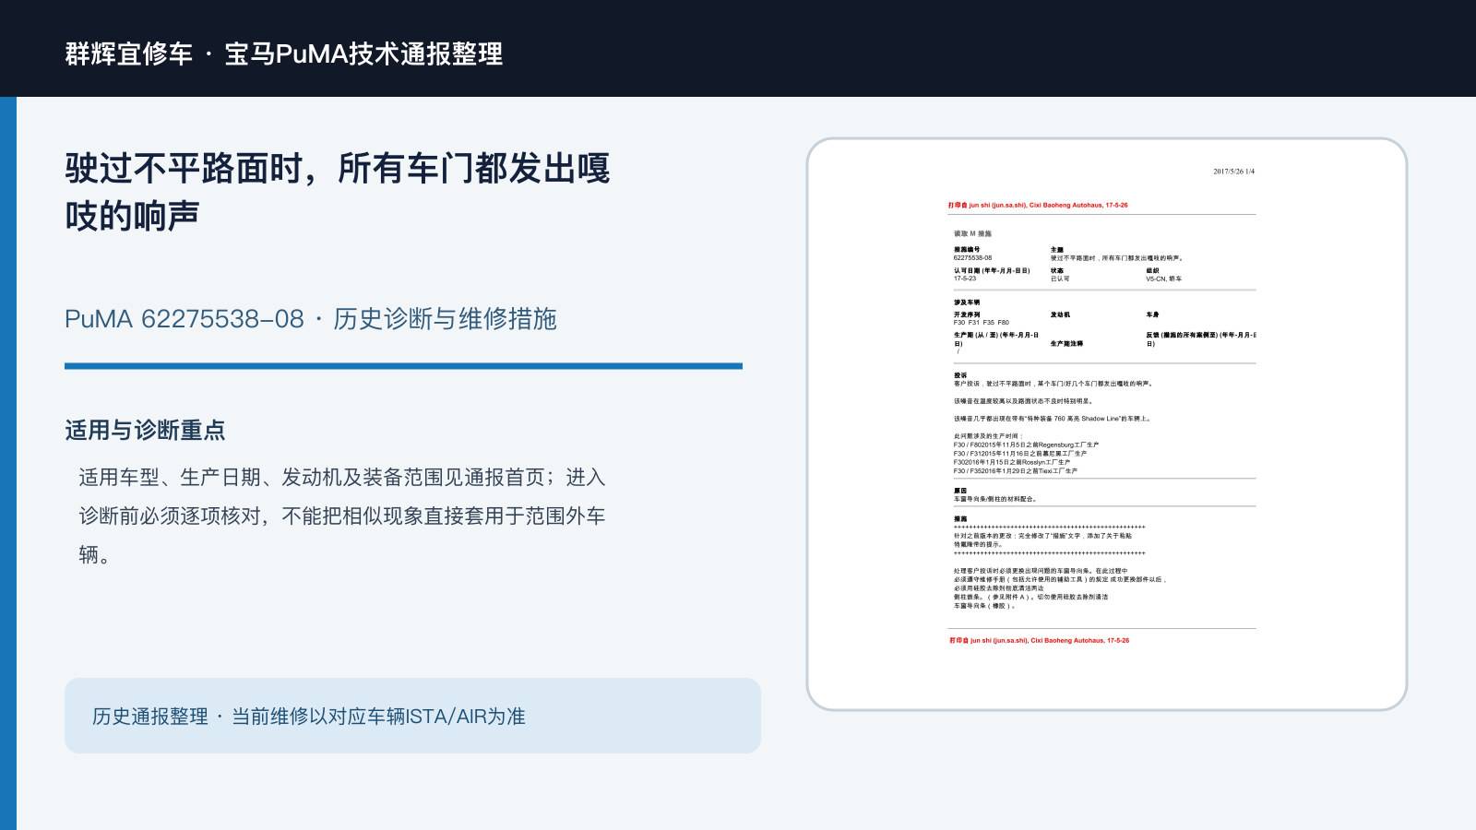Click the PuMA 62275538-08 subtitle text

[311, 319]
